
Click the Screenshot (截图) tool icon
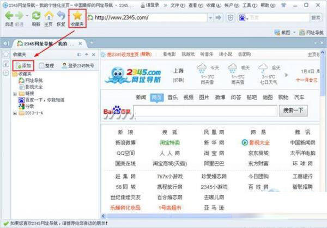(x=277, y=33)
